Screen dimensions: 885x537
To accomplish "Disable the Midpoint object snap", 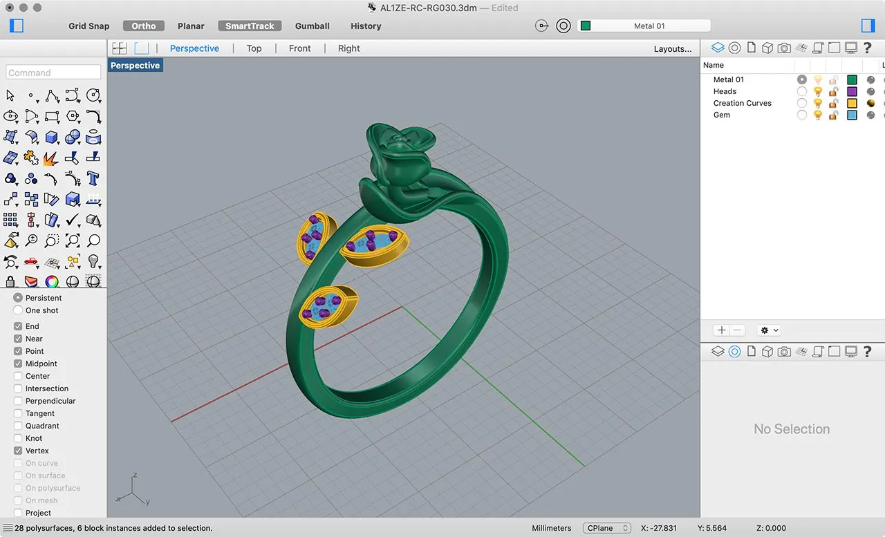I will point(18,364).
